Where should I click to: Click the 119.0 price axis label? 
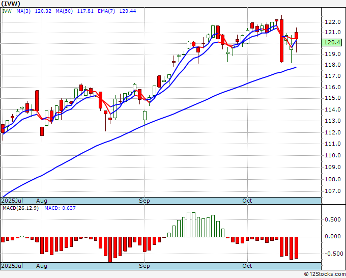coord(333,54)
